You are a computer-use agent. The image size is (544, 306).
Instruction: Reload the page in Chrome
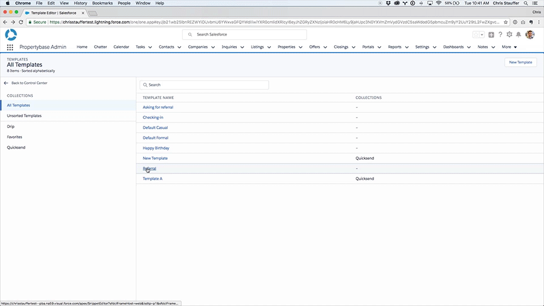(21, 22)
